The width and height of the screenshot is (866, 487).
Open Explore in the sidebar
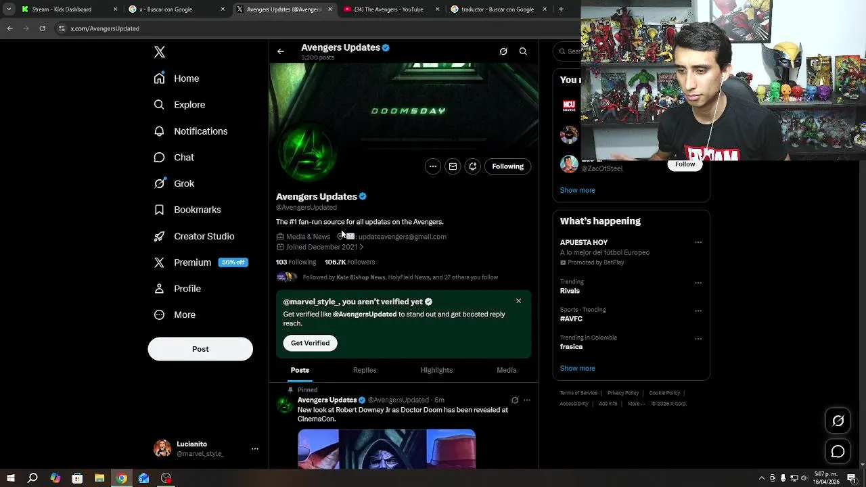pyautogui.click(x=179, y=105)
